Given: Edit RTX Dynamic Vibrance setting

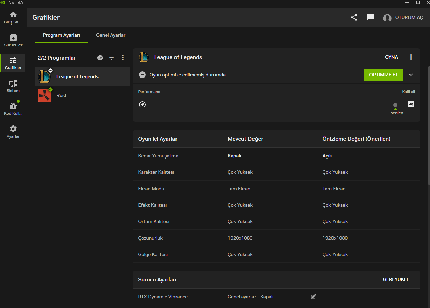Looking at the screenshot, I should coord(313,297).
